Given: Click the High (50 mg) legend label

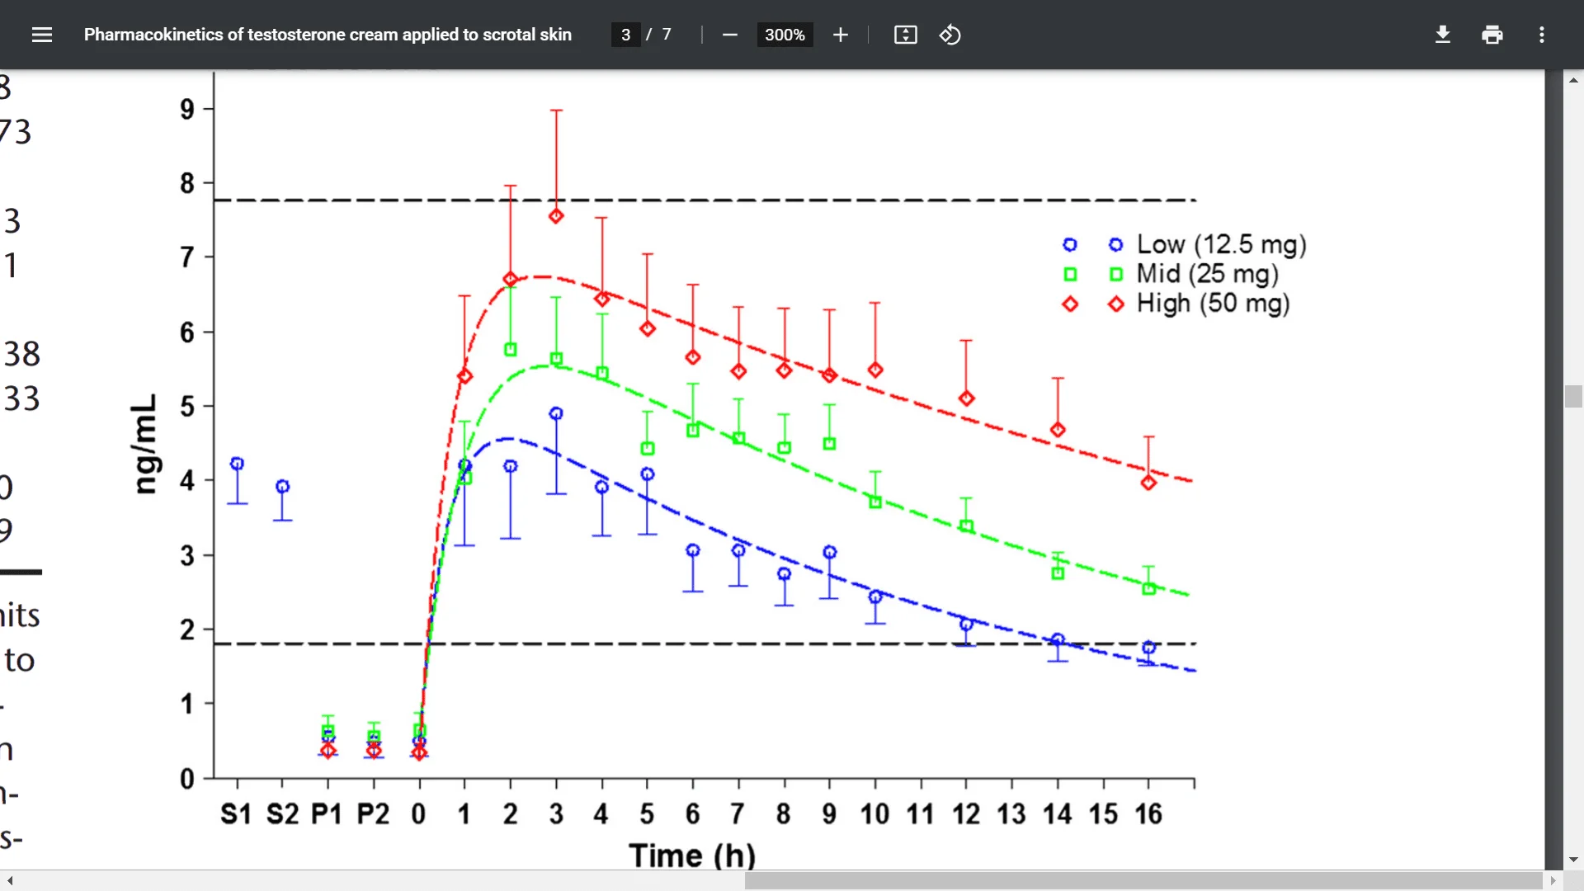Looking at the screenshot, I should click(x=1213, y=304).
